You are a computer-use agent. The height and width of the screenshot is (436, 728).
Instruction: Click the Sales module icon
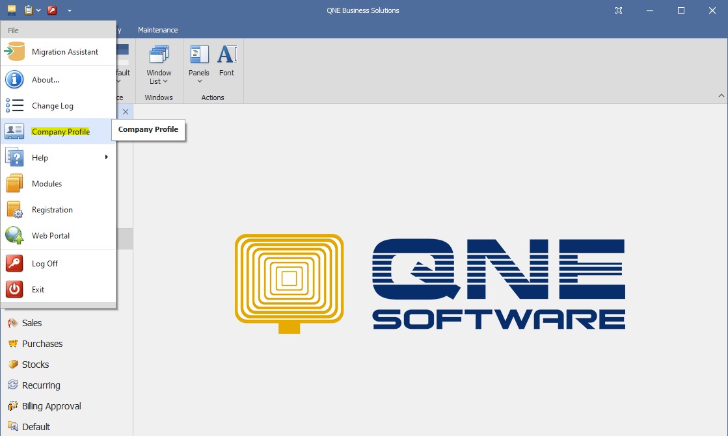pyautogui.click(x=12, y=323)
